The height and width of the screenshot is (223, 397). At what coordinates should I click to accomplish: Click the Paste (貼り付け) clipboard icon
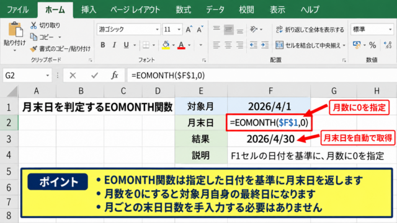point(16,30)
